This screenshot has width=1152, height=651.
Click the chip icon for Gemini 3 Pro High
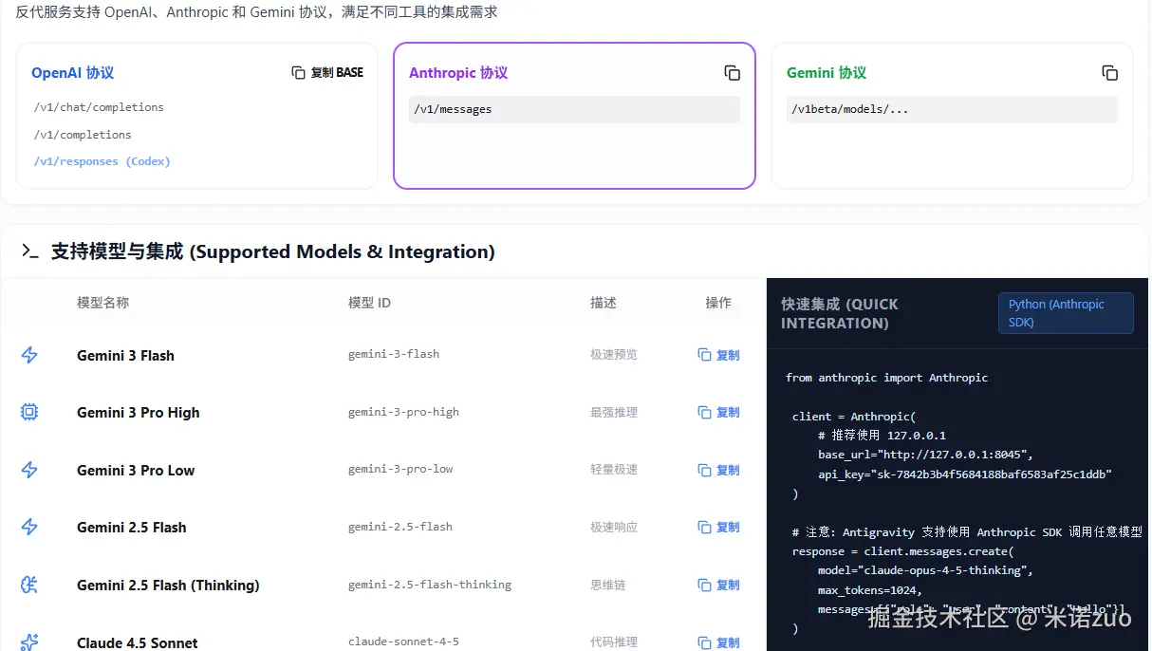point(29,412)
